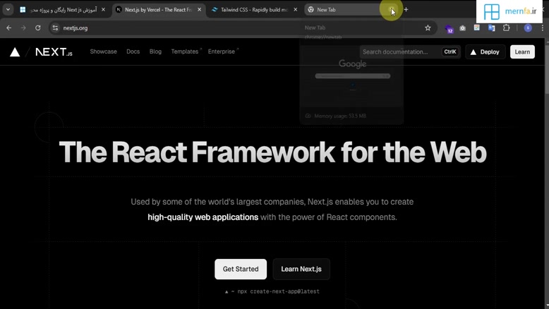
Task: Open the Enterprise link
Action: click(223, 51)
